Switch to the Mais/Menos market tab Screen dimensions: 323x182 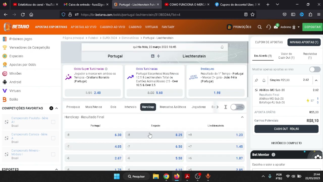point(94,107)
